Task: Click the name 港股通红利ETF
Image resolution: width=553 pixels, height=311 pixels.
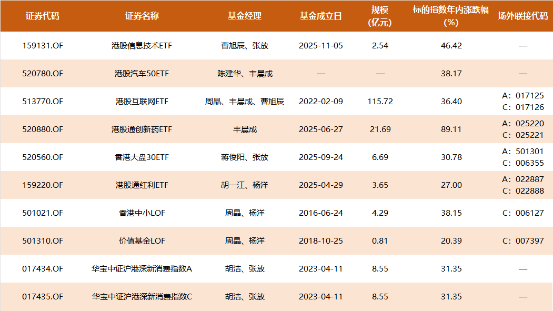Action: click(142, 185)
